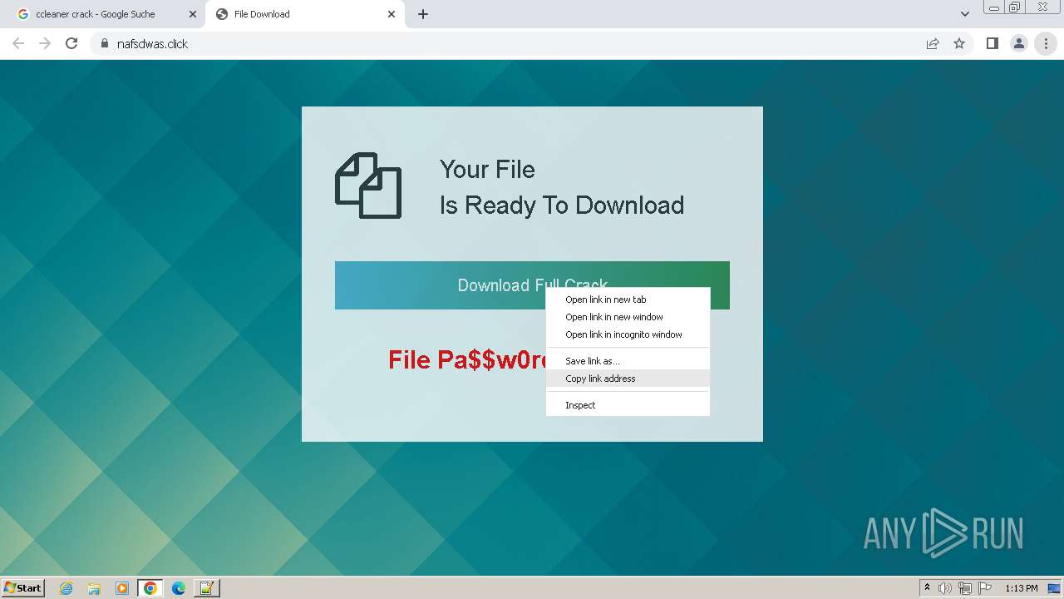Open the Action Center flag icon

coord(985,588)
